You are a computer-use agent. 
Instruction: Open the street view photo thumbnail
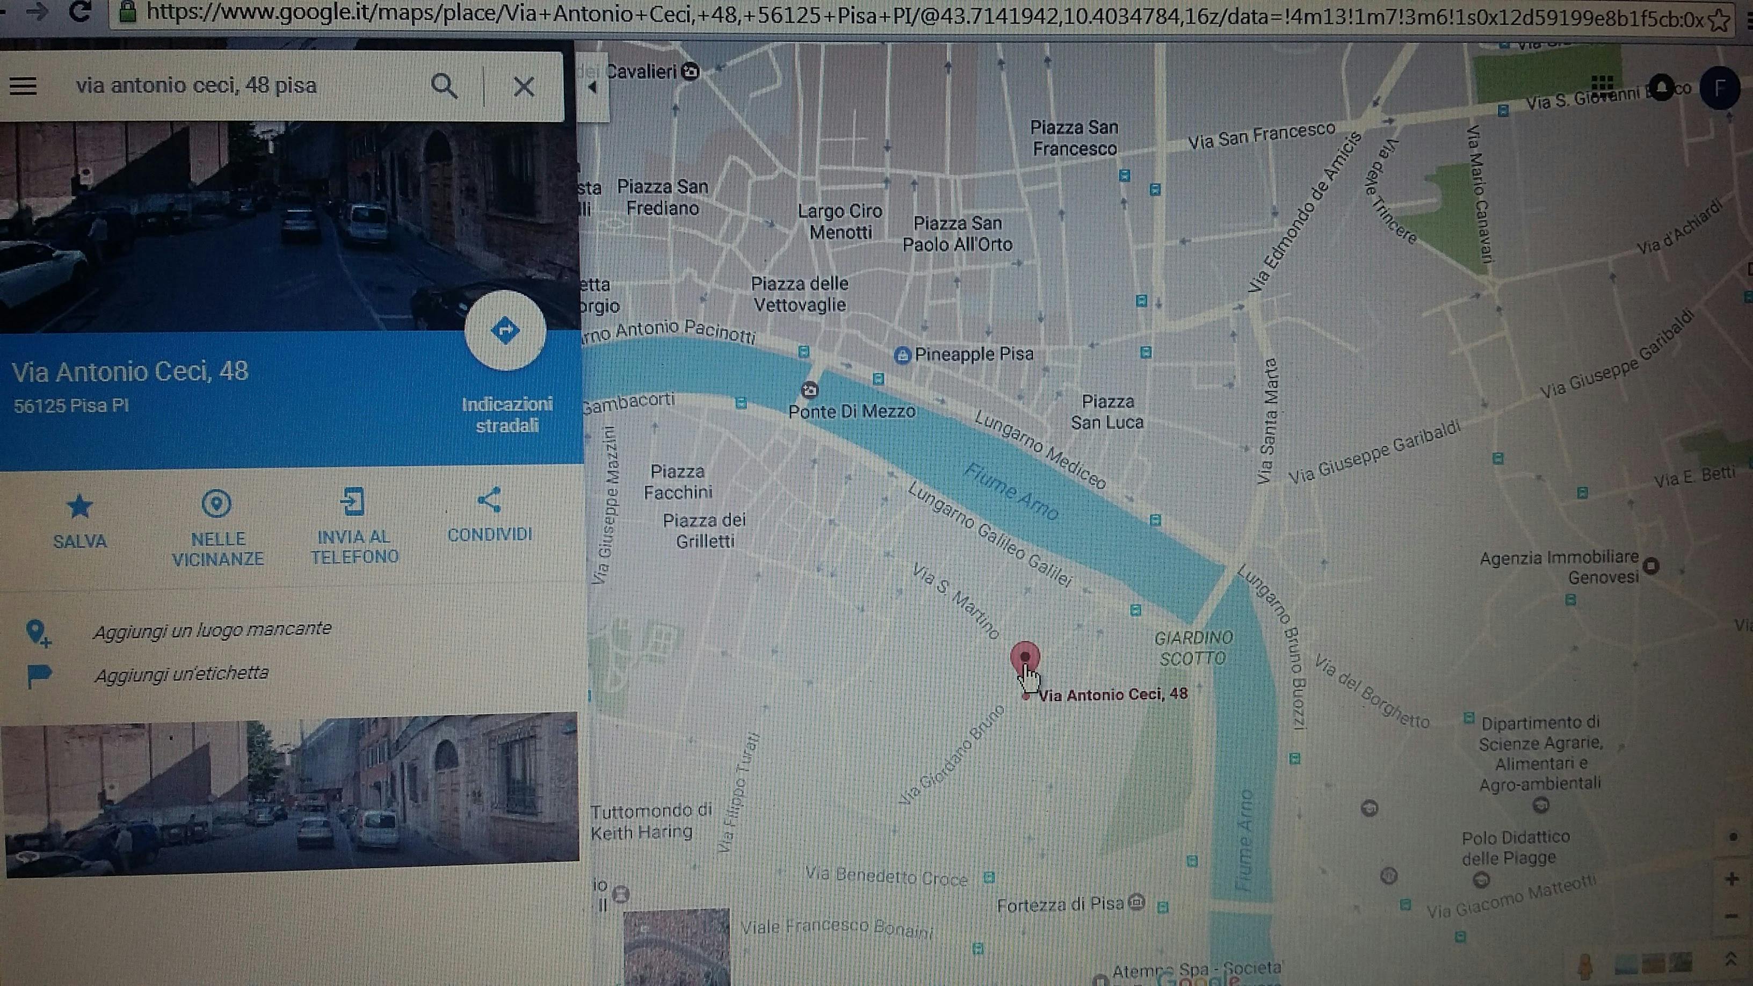tap(291, 793)
